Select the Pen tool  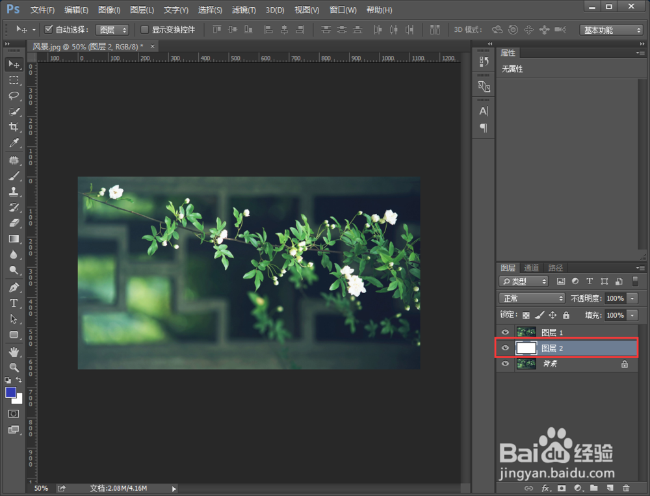pyautogui.click(x=14, y=287)
